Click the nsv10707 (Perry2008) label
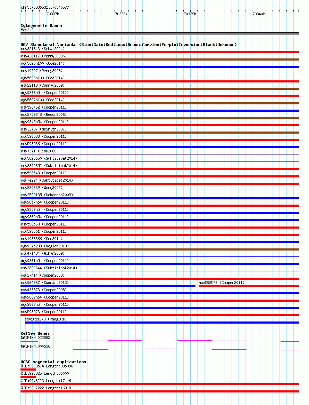The width and height of the screenshot is (309, 405). (42, 71)
